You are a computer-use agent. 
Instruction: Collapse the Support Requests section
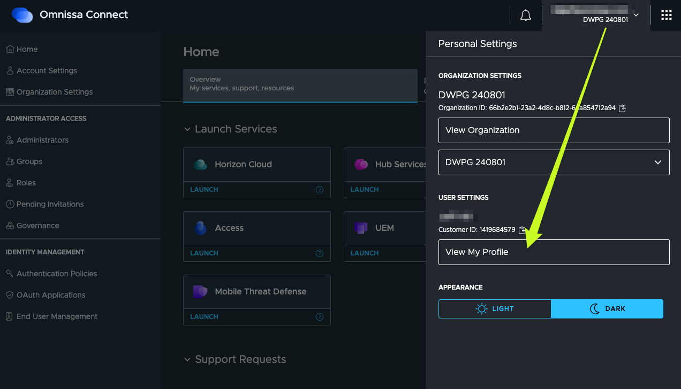187,360
